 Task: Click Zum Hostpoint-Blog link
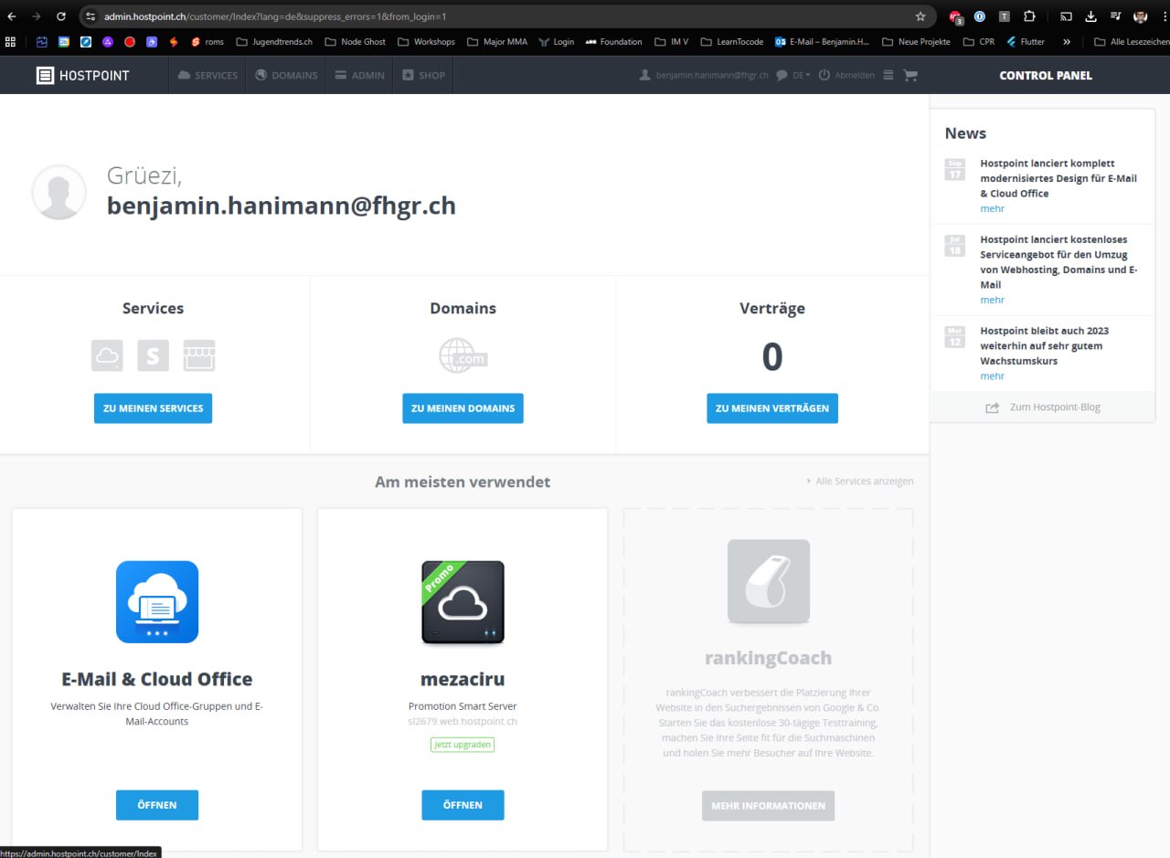coord(1043,408)
